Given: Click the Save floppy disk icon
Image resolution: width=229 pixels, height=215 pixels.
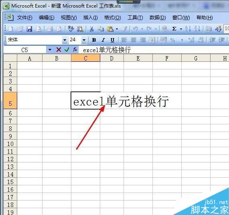Looking at the screenshot, I should tap(29, 29).
